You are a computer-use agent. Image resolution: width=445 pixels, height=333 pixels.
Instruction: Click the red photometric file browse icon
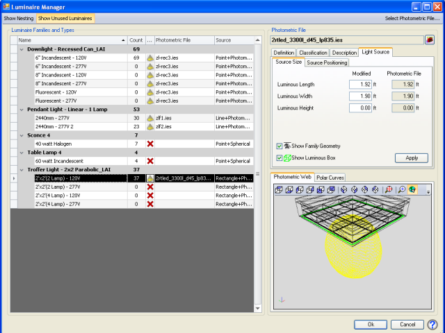click(x=430, y=40)
